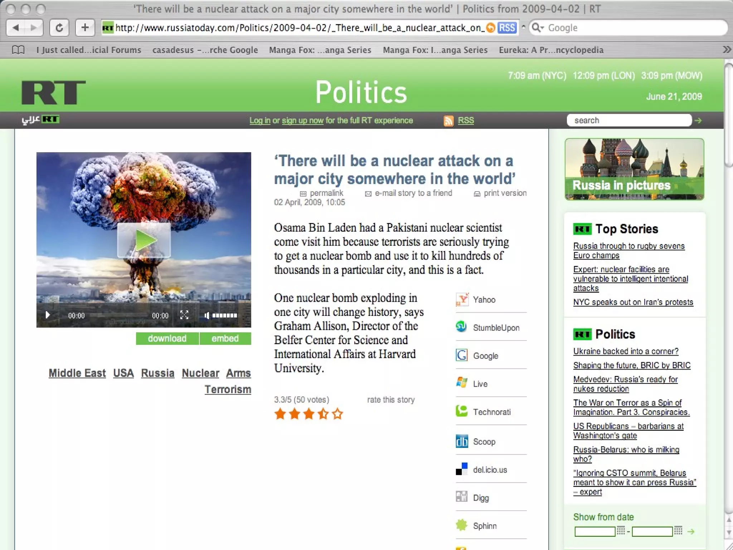Share story via Digg icon
The width and height of the screenshot is (733, 550).
pos(461,497)
